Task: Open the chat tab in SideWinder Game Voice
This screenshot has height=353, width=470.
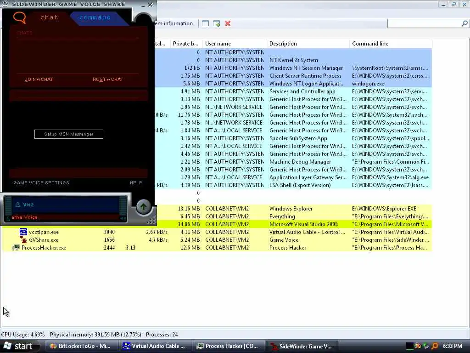Action: (x=49, y=17)
